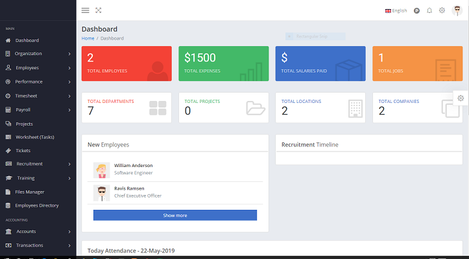Expand the Recruitment sidebar submenu
The image size is (469, 259).
(x=39, y=164)
